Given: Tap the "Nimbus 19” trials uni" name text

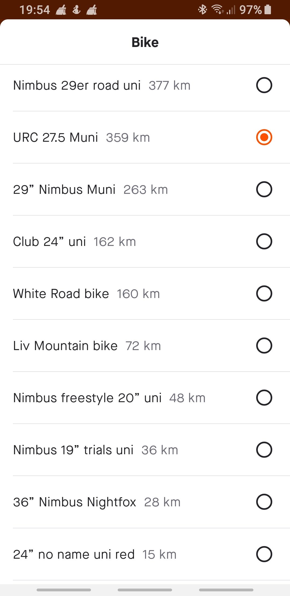Looking at the screenshot, I should click(73, 450).
